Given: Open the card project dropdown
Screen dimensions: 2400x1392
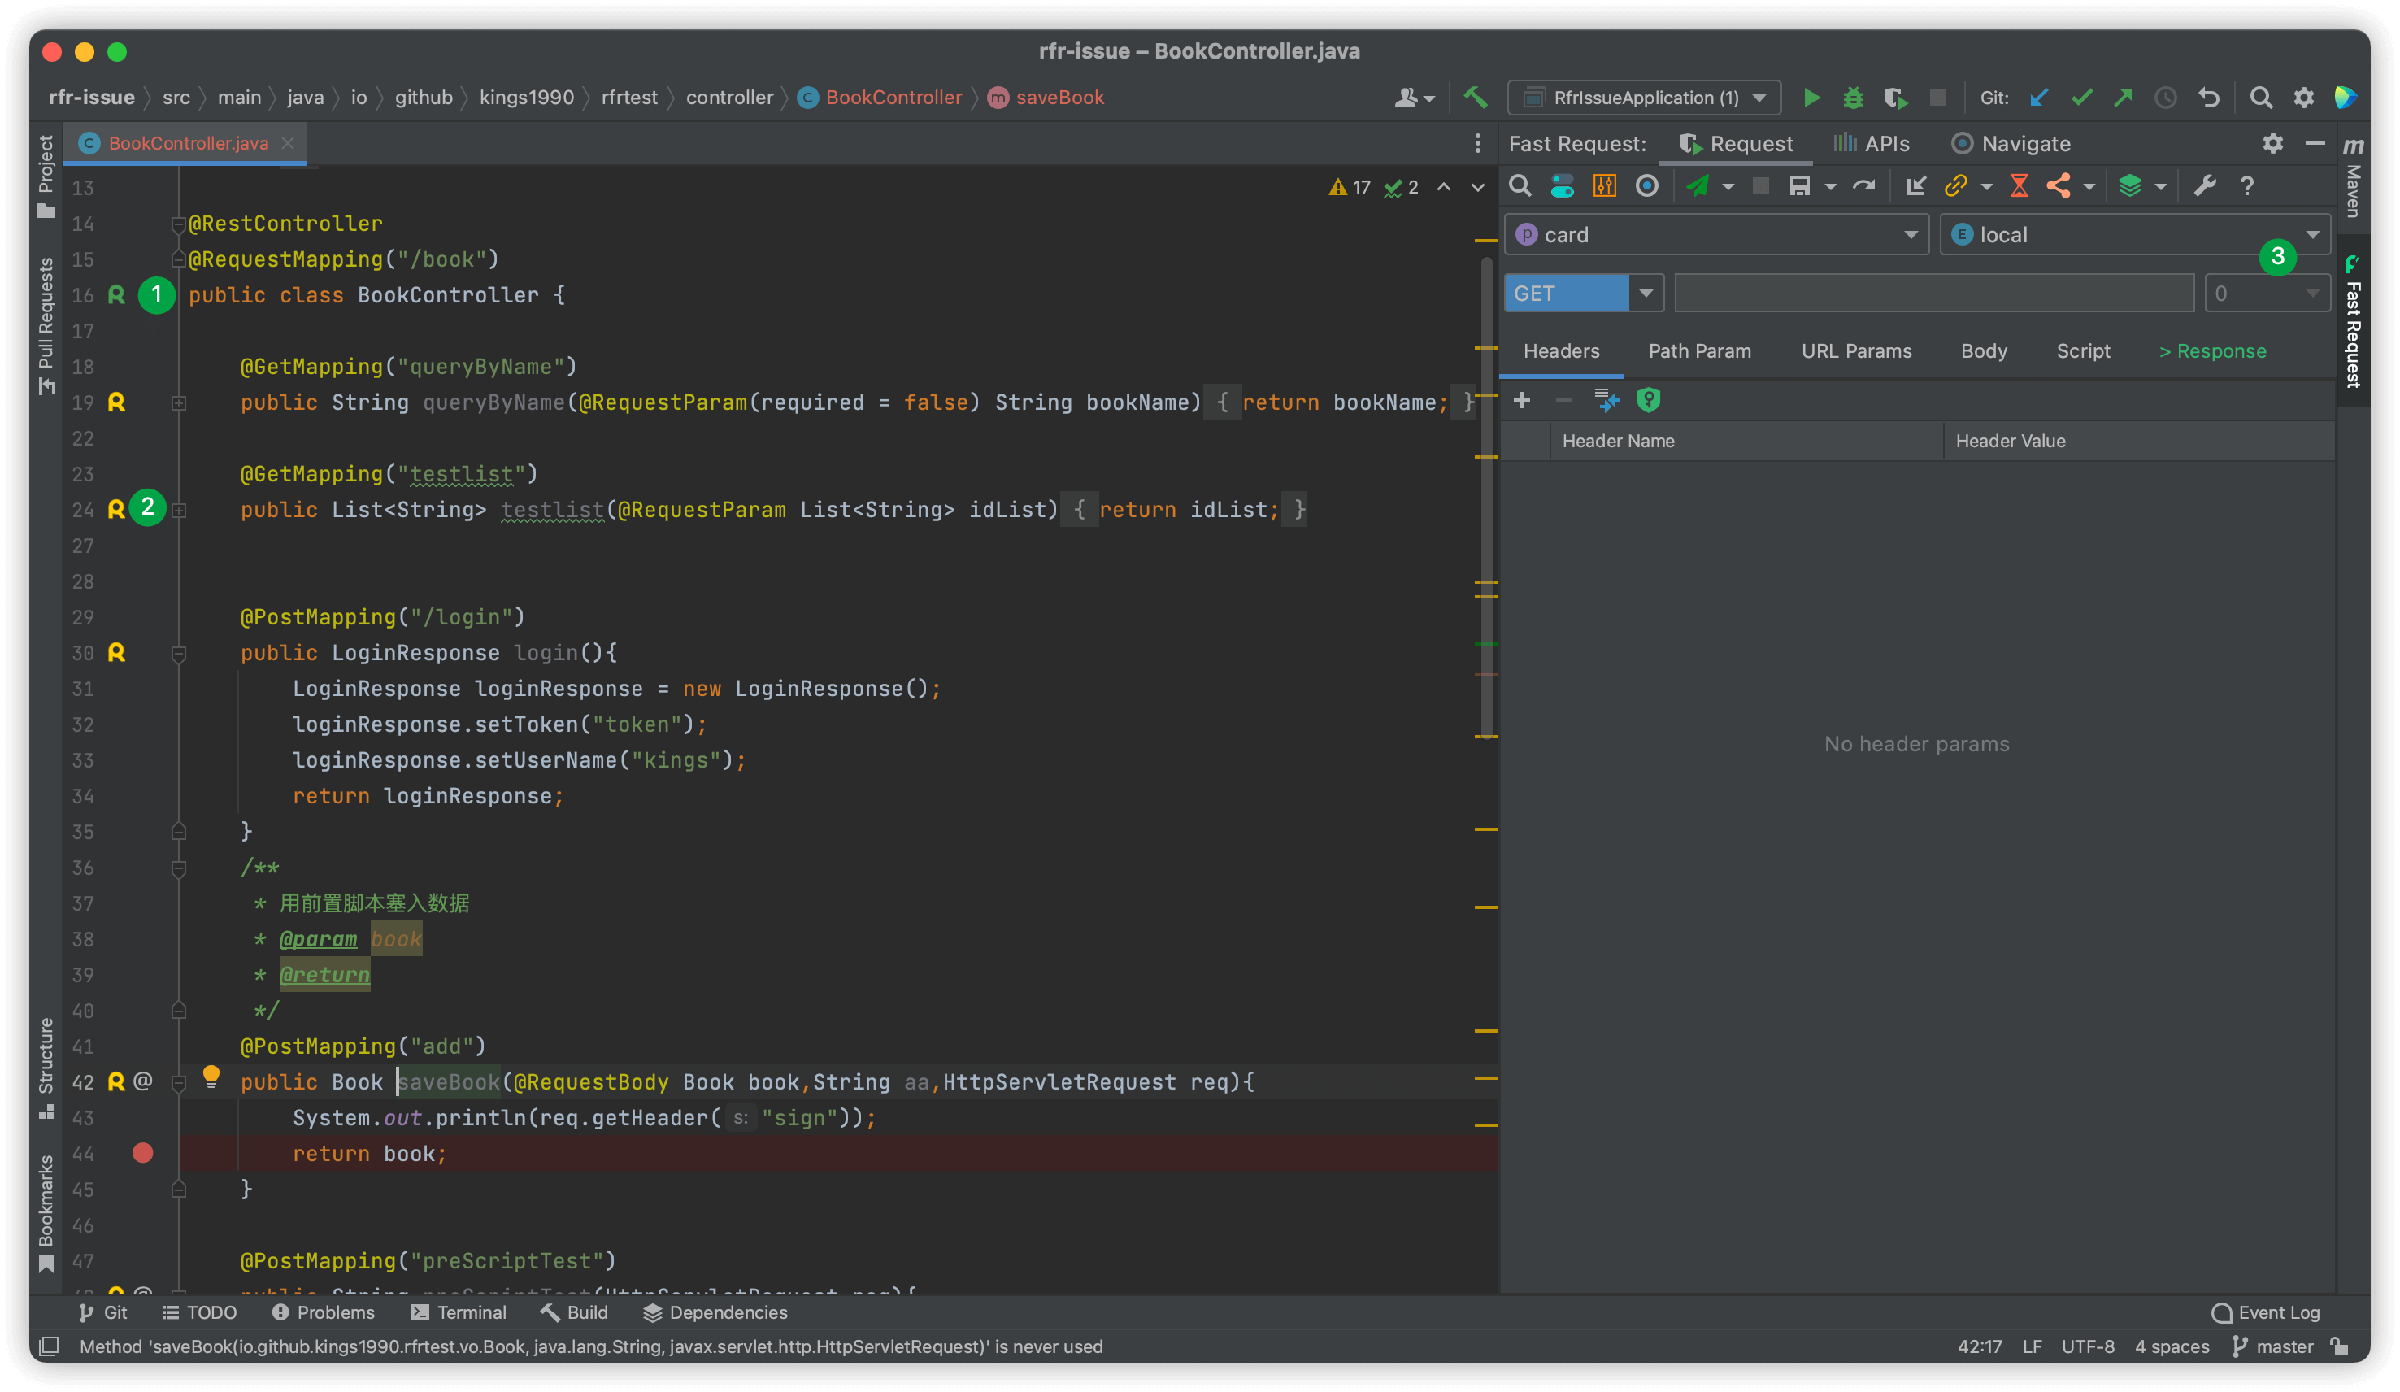Looking at the screenshot, I should point(1716,234).
